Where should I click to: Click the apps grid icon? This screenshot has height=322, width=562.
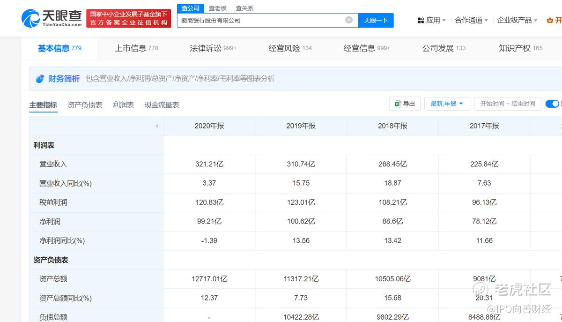pyautogui.click(x=421, y=20)
